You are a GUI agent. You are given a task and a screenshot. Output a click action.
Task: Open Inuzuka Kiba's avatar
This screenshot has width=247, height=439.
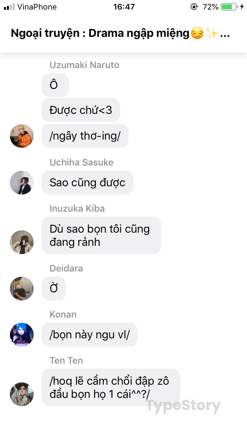22,242
